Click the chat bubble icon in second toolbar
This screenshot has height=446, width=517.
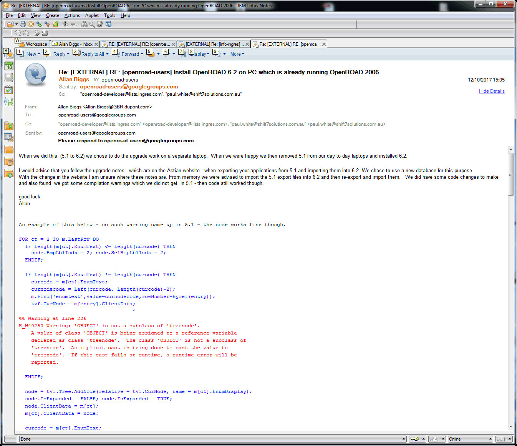tap(18, 33)
